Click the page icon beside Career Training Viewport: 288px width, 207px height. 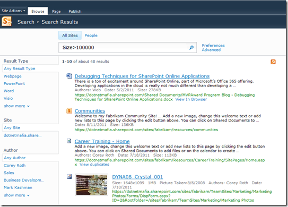pos(69,141)
